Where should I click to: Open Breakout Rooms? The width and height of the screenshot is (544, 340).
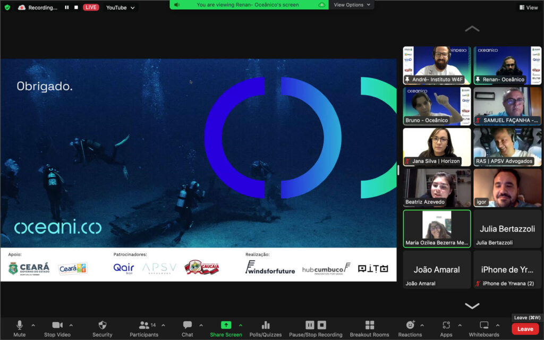pos(369,328)
